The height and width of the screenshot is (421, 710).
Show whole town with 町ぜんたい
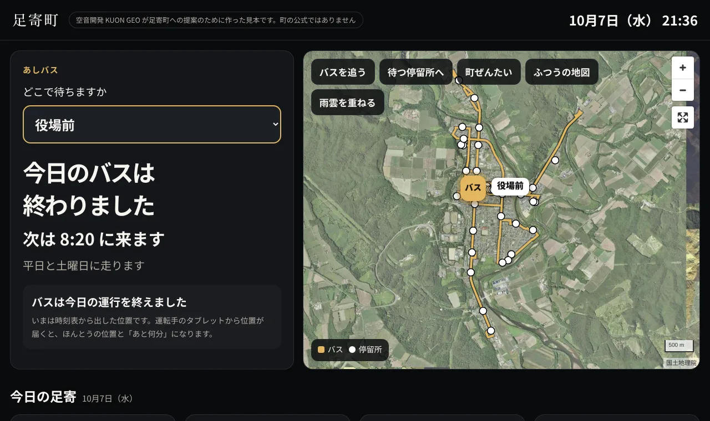(x=489, y=72)
